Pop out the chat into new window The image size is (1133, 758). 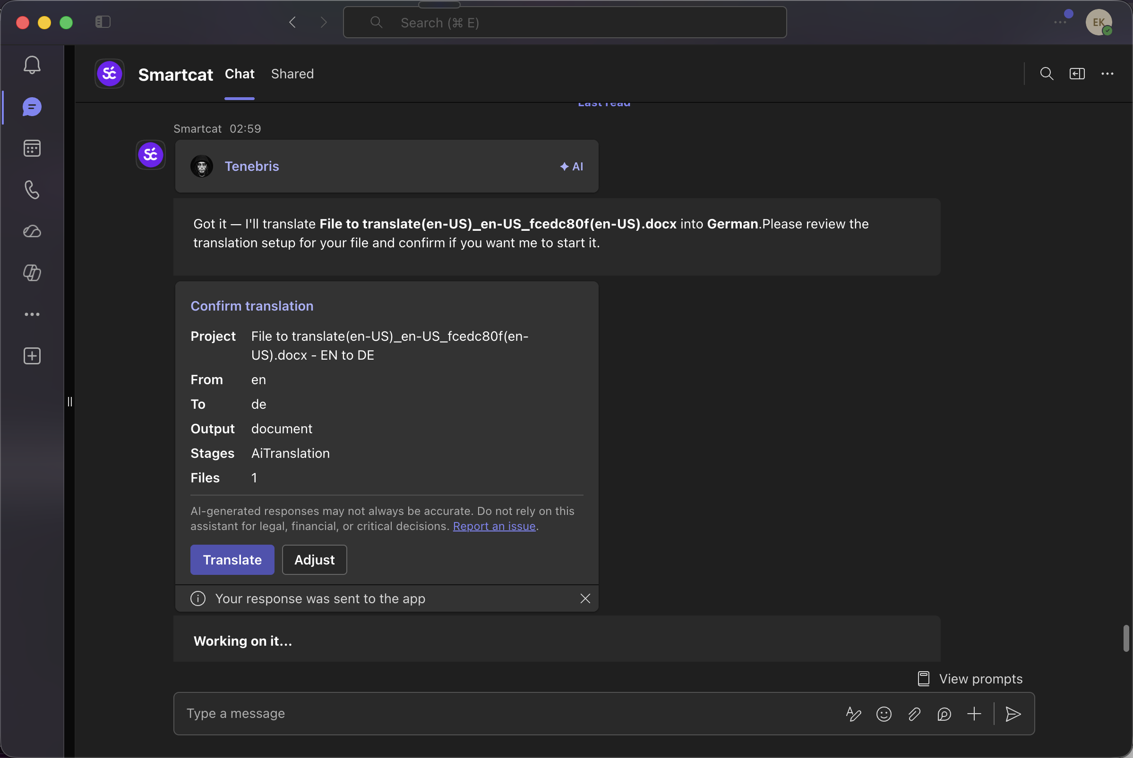coord(1077,74)
